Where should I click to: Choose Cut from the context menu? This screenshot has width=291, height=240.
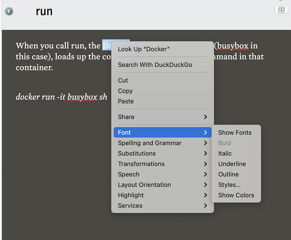pyautogui.click(x=163, y=80)
